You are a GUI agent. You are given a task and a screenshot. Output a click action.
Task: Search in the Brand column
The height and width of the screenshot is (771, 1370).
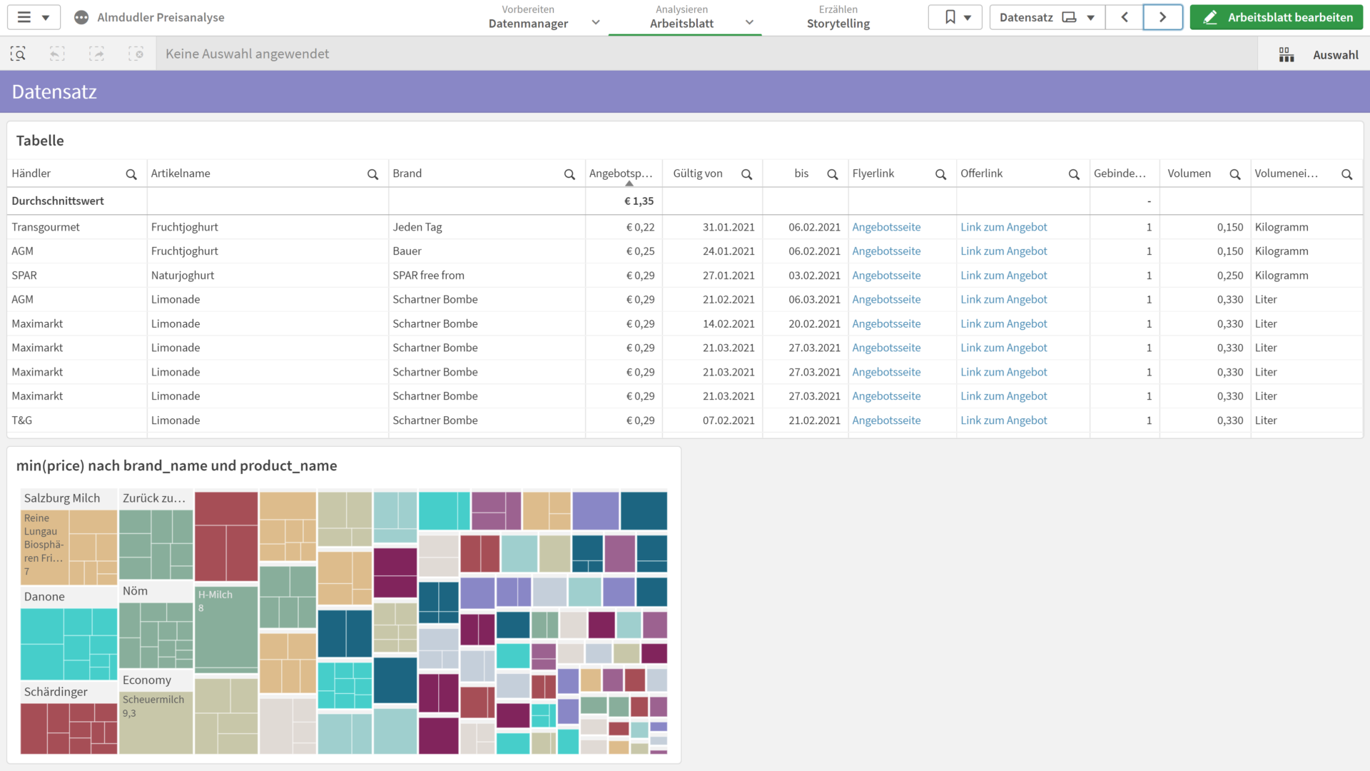pos(569,174)
